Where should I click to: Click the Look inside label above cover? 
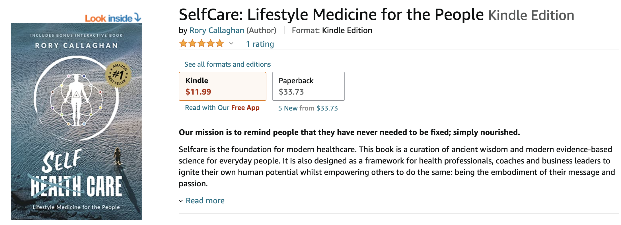[x=109, y=18]
